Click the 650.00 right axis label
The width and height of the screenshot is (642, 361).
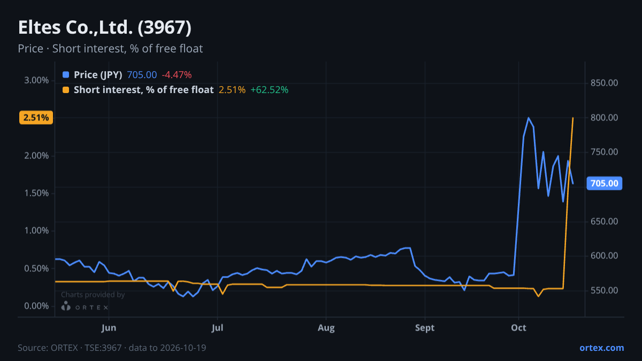click(x=605, y=221)
